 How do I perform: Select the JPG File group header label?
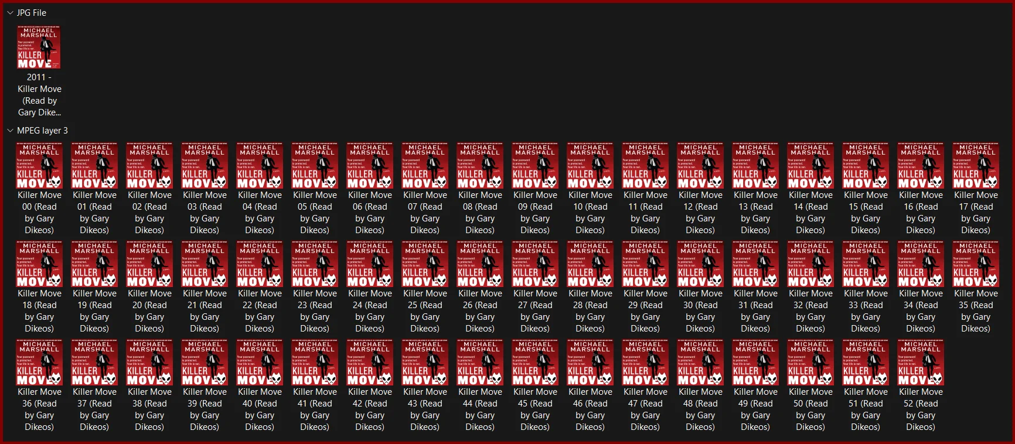[x=32, y=13]
